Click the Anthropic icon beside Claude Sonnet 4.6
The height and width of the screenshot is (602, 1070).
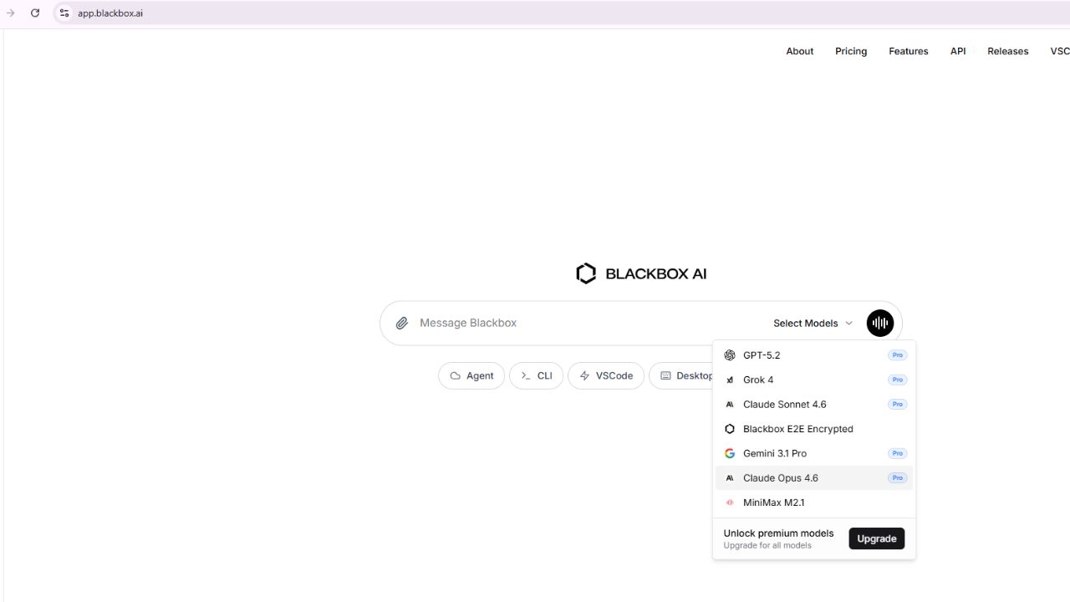[x=730, y=404]
